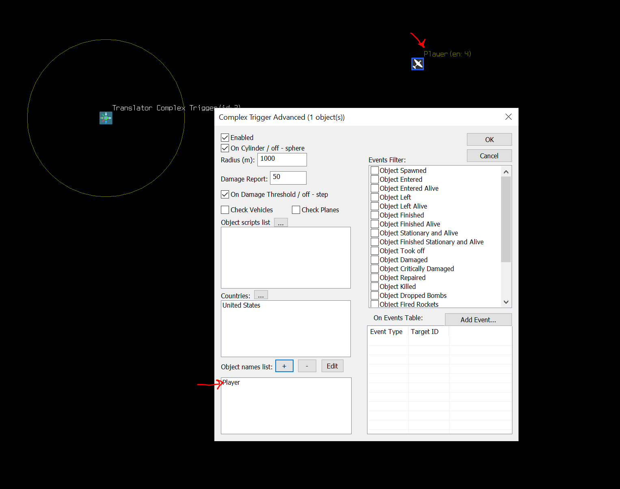
Task: Select United States in Countries list
Action: [241, 305]
